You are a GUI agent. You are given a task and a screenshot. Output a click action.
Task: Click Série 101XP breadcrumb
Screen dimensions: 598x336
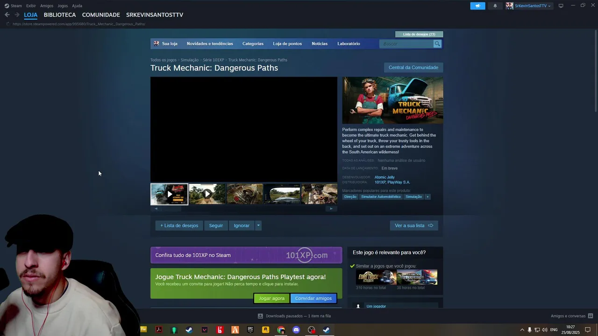pos(214,60)
